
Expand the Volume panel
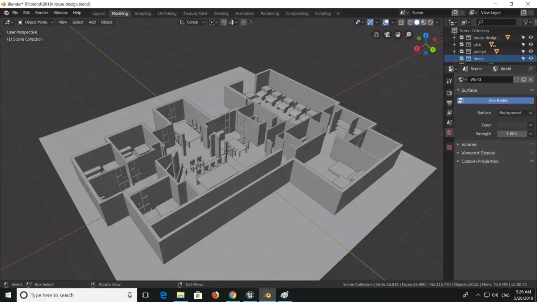click(469, 145)
